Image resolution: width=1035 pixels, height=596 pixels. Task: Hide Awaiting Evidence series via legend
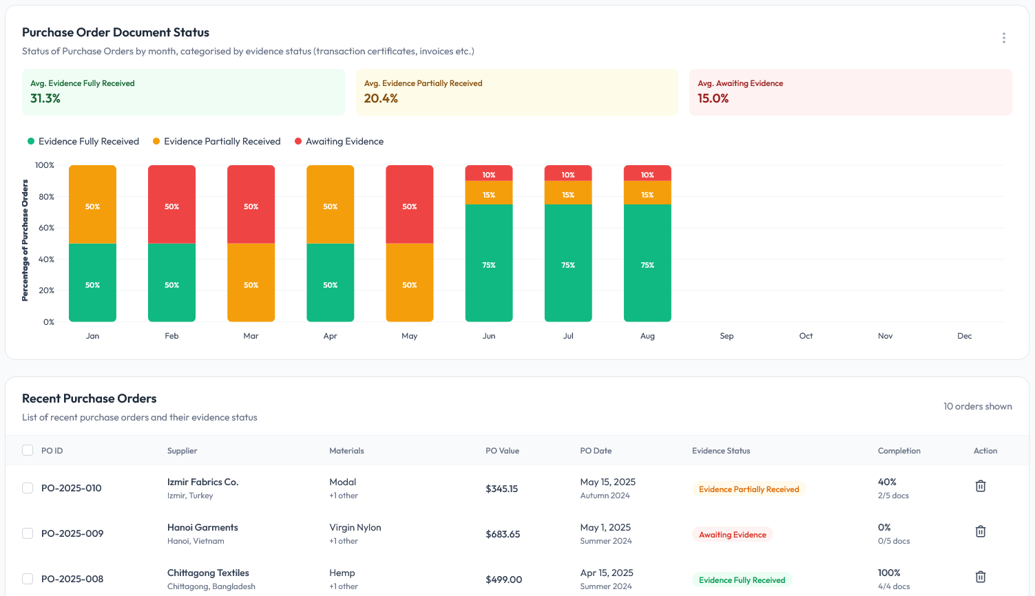339,141
